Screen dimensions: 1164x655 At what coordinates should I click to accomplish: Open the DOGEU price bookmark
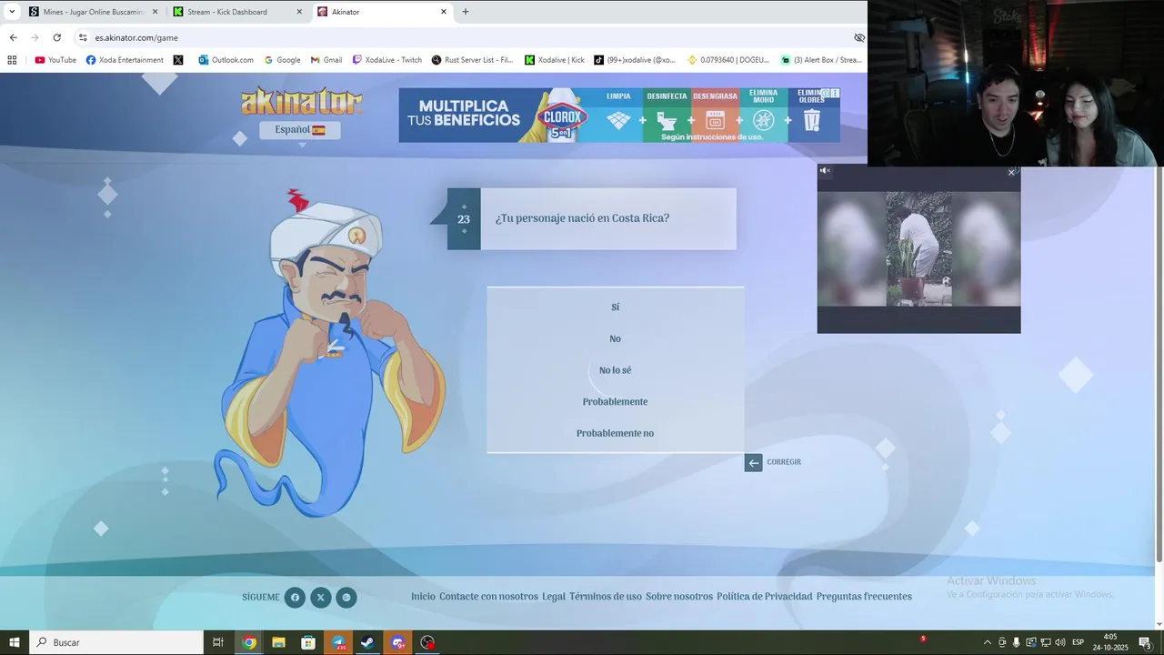pyautogui.click(x=728, y=60)
